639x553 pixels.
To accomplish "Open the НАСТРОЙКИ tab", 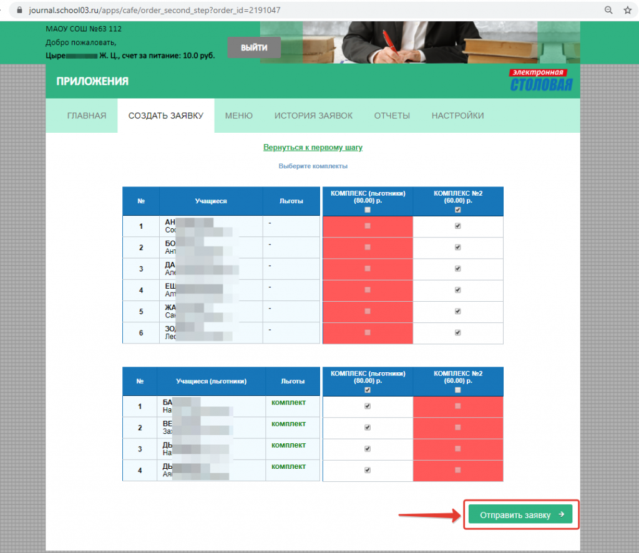I will pos(457,116).
